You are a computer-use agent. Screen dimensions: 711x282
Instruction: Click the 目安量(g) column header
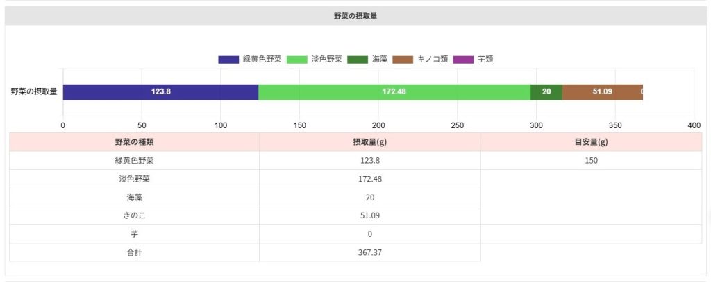coord(591,142)
